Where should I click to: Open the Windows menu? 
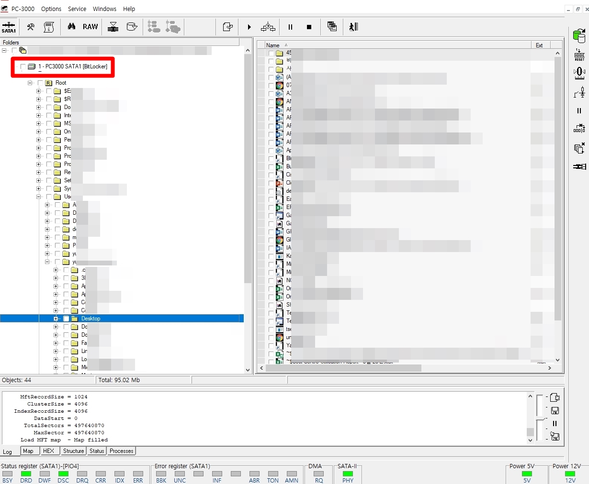point(104,9)
